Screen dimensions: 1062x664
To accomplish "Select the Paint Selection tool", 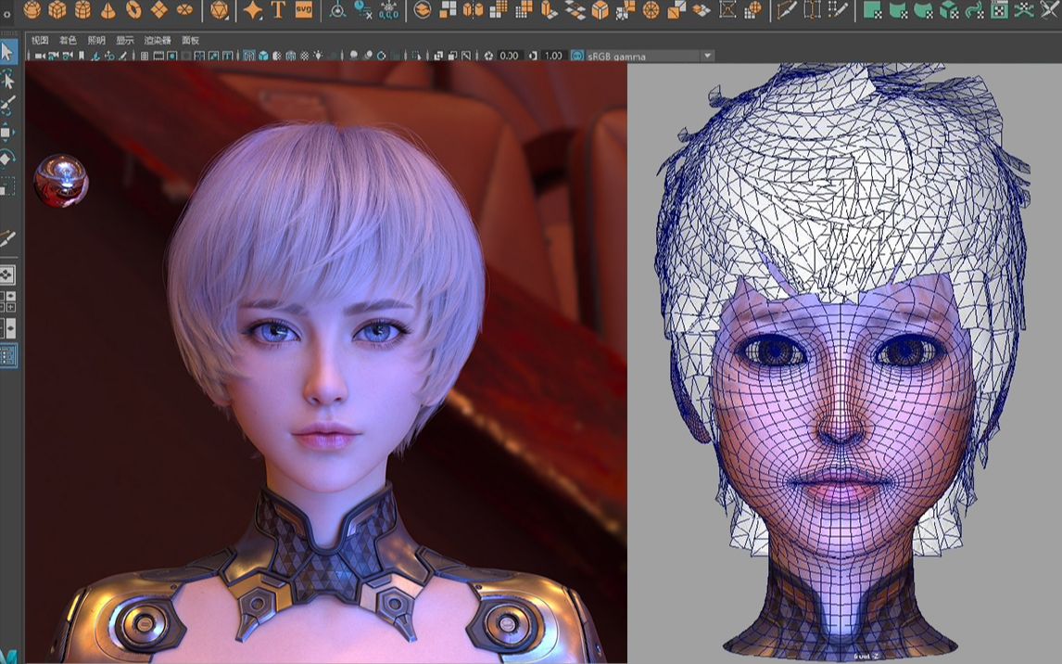I will (x=7, y=105).
